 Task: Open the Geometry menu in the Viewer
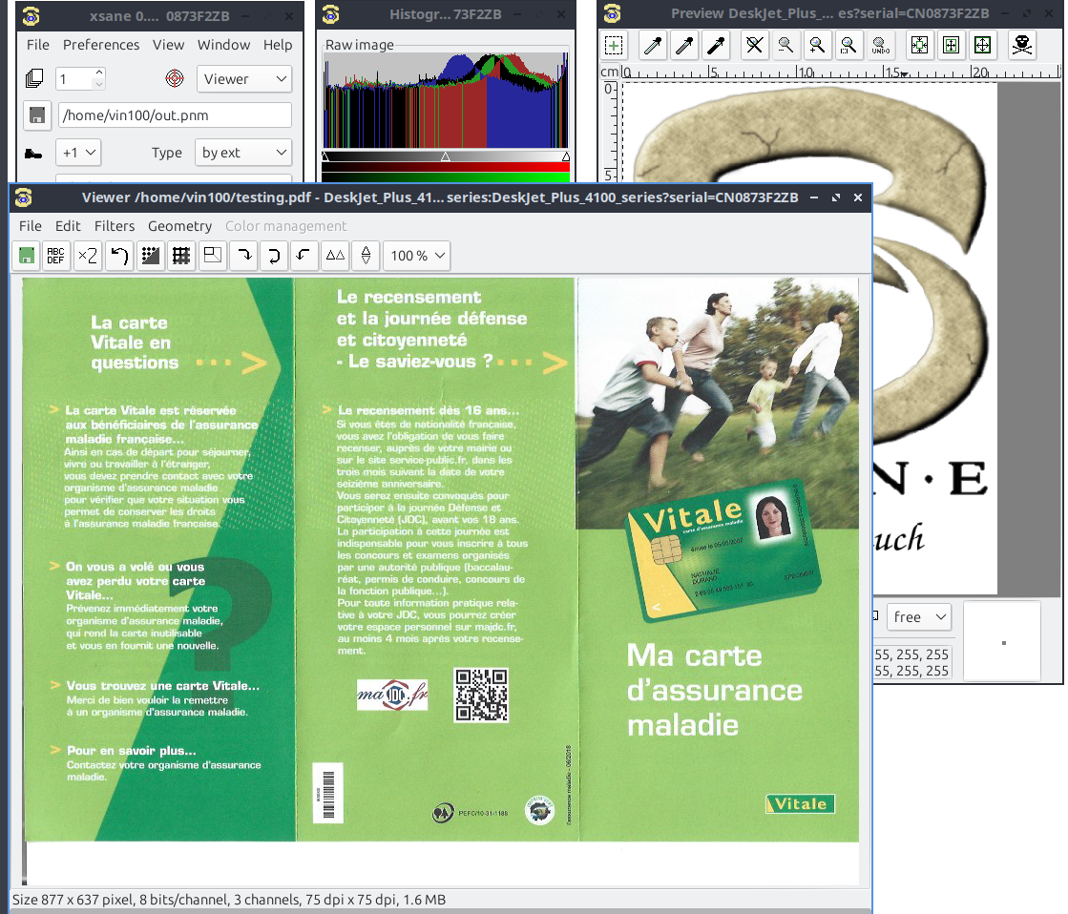coord(179,226)
